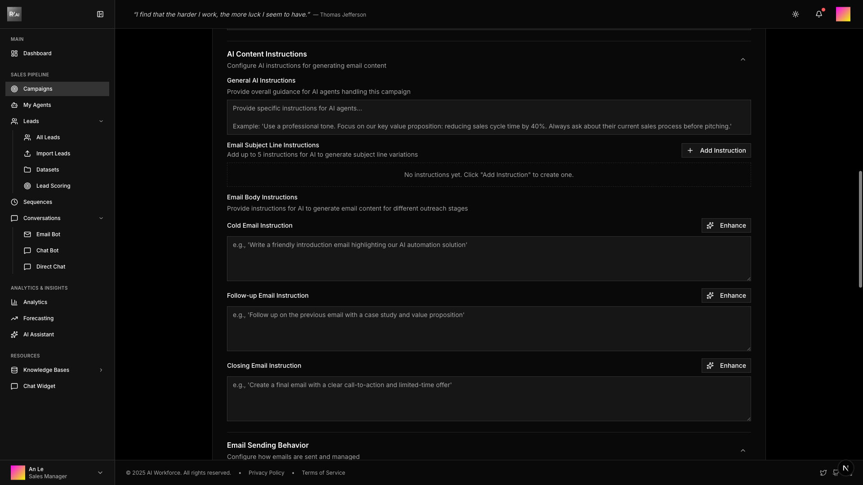Enhance the Closing Email Instruction
Viewport: 863px width, 485px height.
coord(726,366)
